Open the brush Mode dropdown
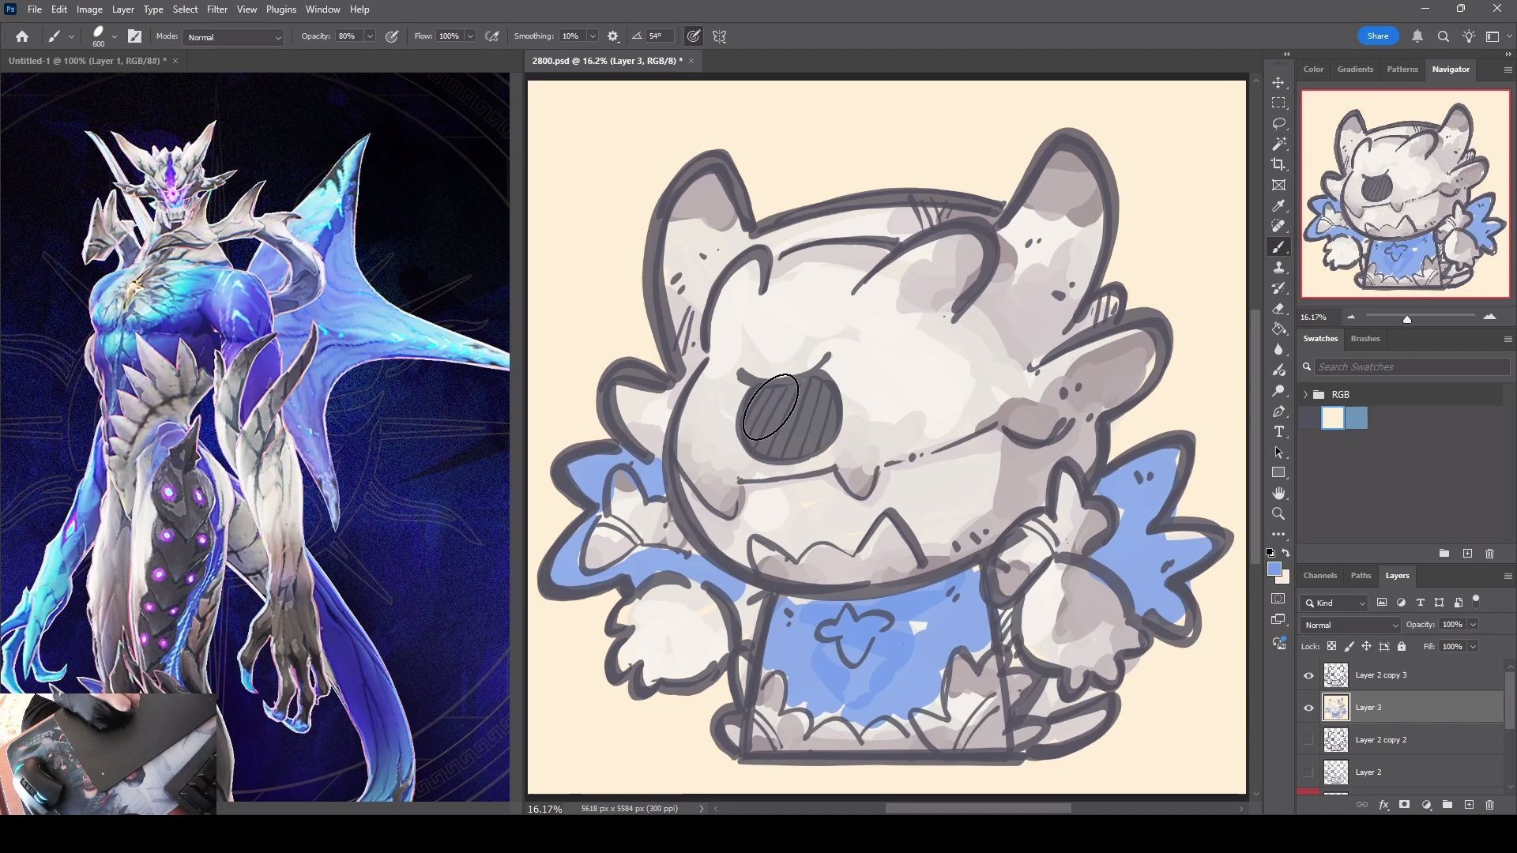 (x=233, y=37)
